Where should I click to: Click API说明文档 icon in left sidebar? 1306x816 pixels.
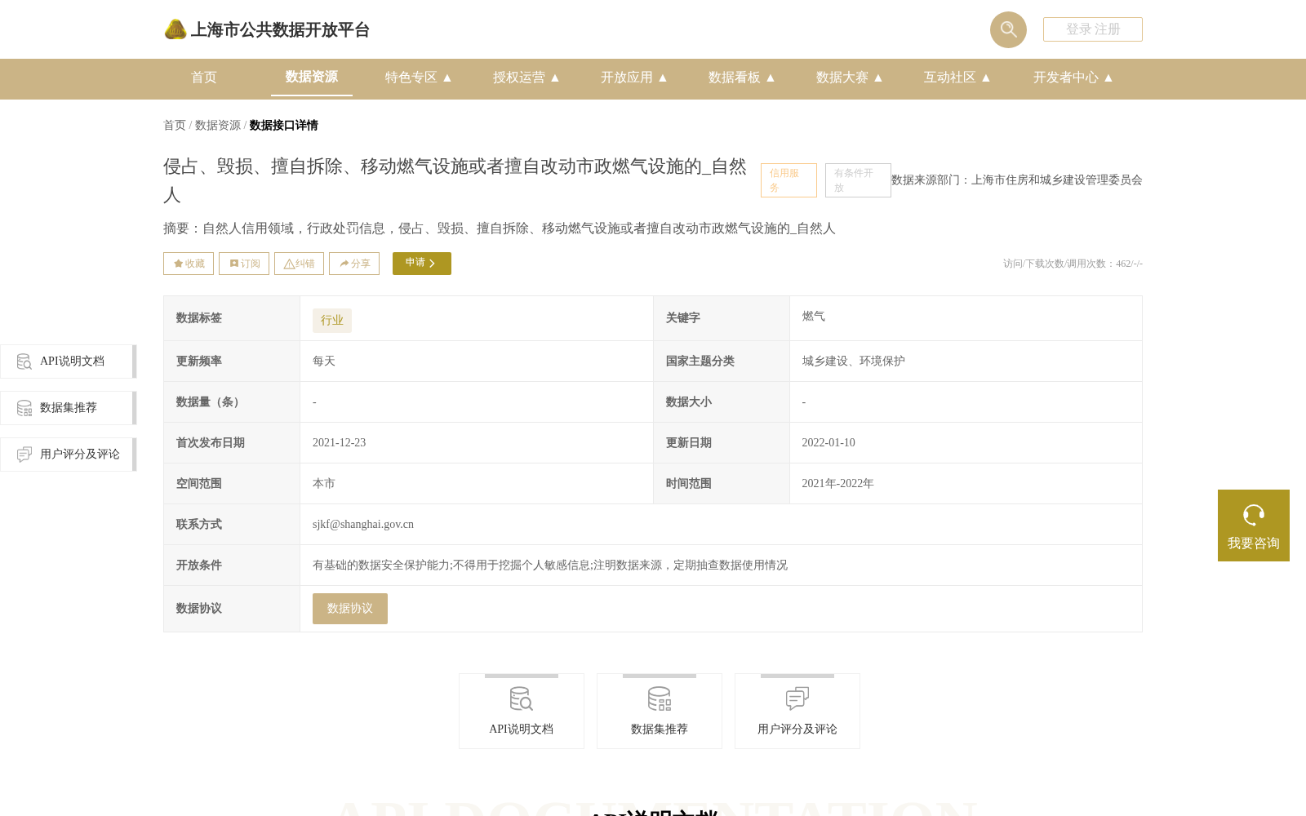[x=24, y=361]
